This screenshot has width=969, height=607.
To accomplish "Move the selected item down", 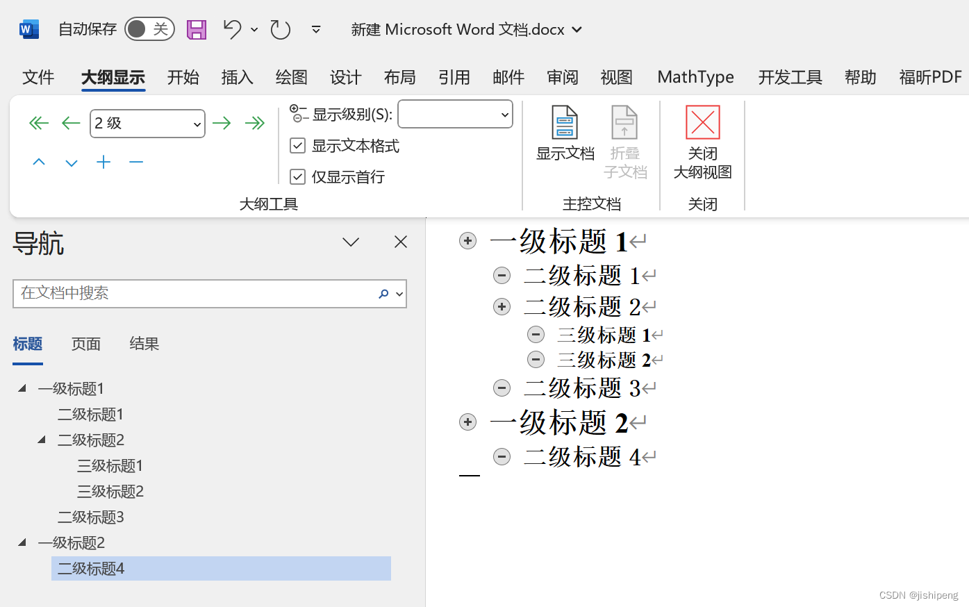I will pyautogui.click(x=72, y=163).
